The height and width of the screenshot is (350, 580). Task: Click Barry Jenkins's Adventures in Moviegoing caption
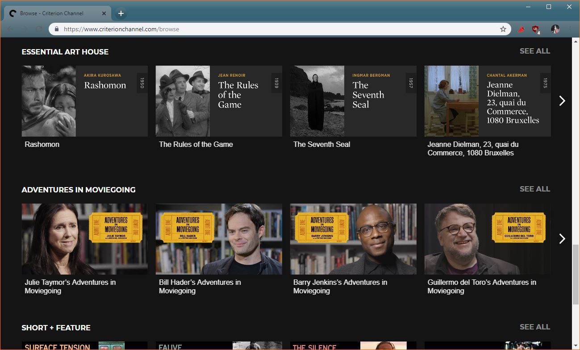pos(340,287)
